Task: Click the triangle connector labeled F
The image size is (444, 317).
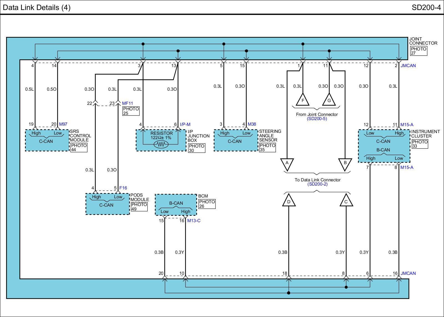Action: click(x=303, y=100)
